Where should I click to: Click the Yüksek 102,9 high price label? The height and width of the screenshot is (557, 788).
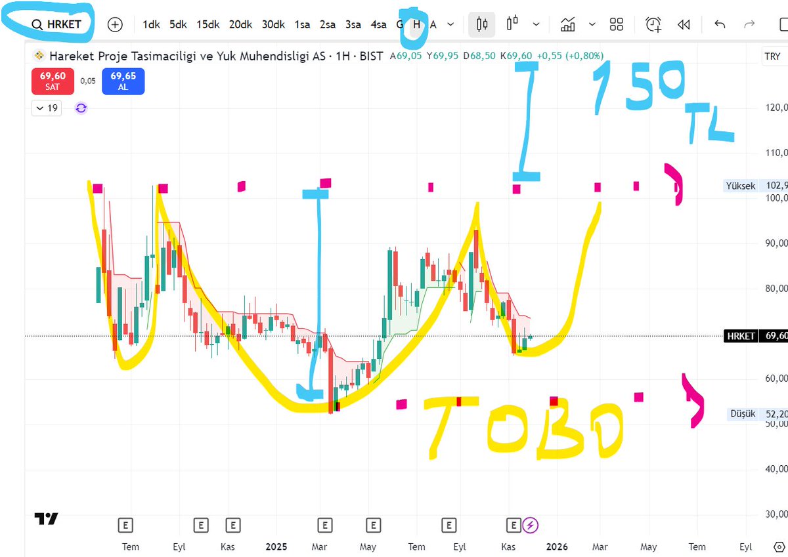pos(757,186)
